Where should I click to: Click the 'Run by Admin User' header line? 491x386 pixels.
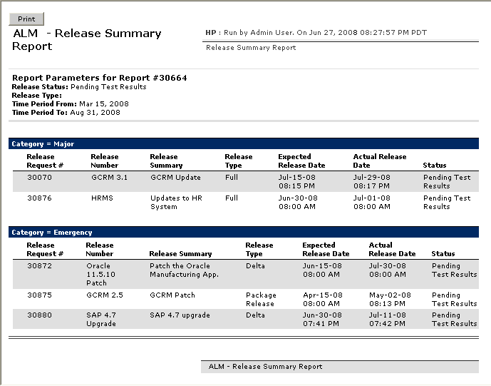pyautogui.click(x=316, y=33)
